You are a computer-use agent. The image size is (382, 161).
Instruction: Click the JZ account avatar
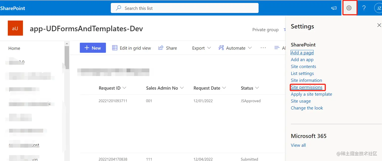pos(378,8)
